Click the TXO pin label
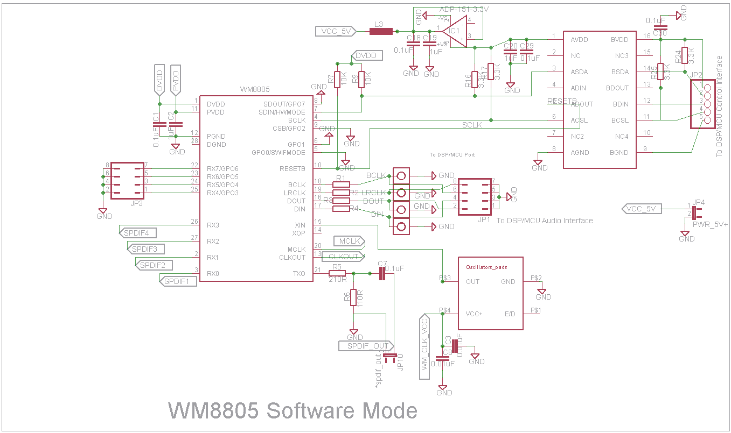The width and height of the screenshot is (731, 433). point(299,273)
